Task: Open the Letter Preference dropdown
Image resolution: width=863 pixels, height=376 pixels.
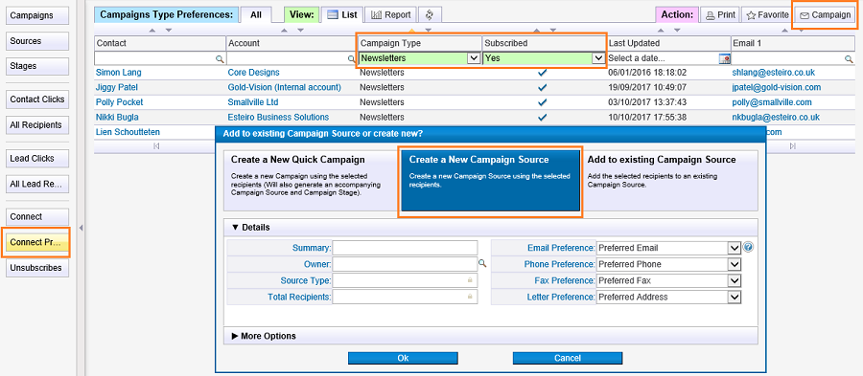Action: pos(735,297)
